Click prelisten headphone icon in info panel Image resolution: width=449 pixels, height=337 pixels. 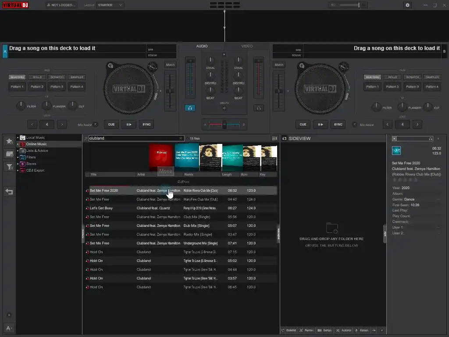coord(431,139)
